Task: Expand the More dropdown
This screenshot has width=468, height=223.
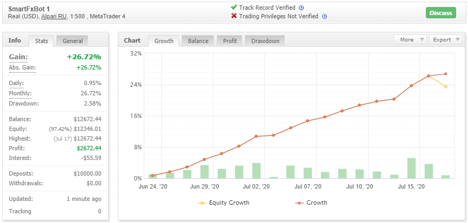Action: [x=410, y=39]
